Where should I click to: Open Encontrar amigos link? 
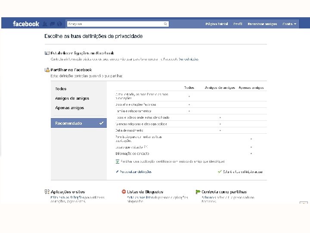[x=262, y=24]
